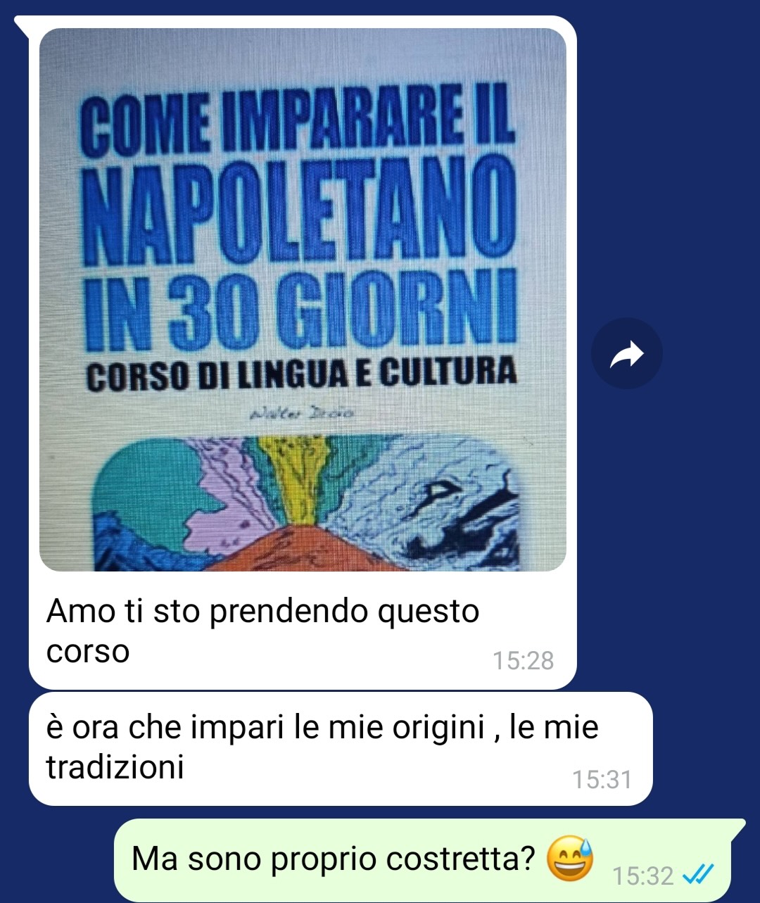Click the "CORSO DI LINGUA E CULTURA" subtitle

301,374
